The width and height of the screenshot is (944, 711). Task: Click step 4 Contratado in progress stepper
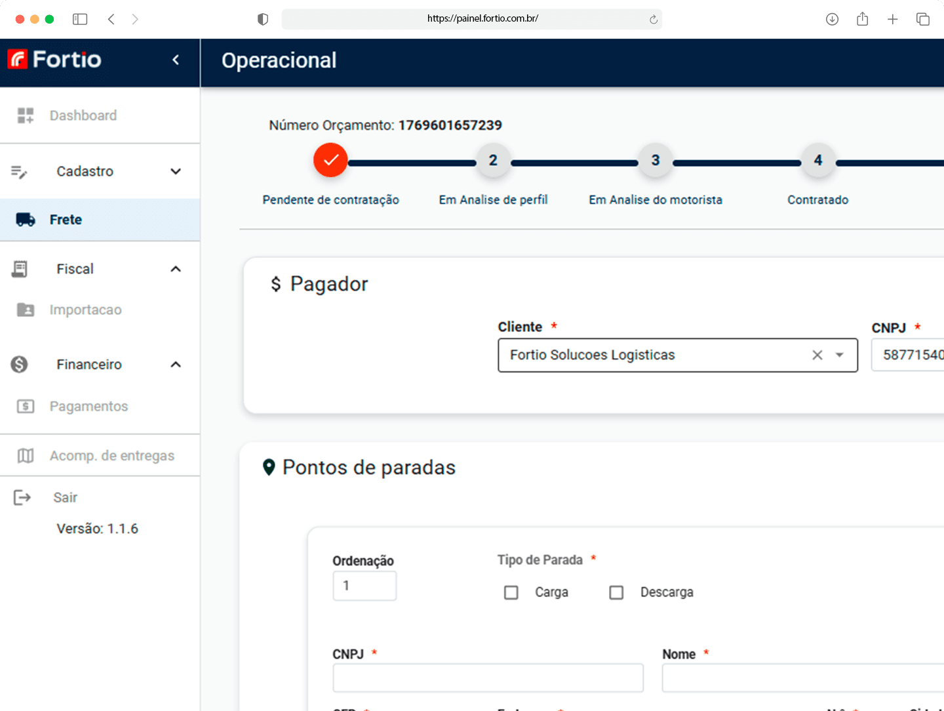pos(817,161)
